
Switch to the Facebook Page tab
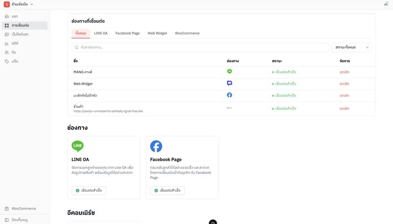(x=128, y=33)
